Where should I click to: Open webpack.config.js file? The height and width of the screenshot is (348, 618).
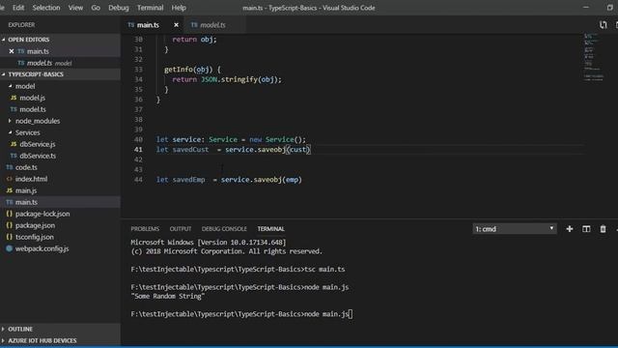(x=42, y=248)
